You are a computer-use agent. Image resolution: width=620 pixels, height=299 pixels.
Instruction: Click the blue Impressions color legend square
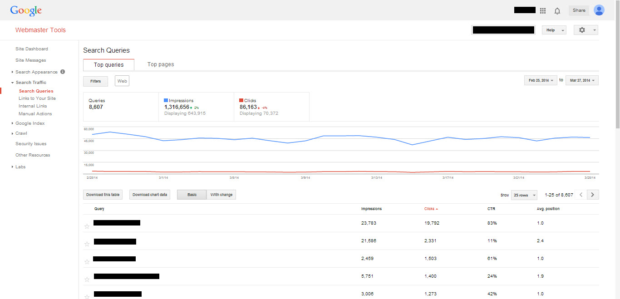click(x=166, y=101)
